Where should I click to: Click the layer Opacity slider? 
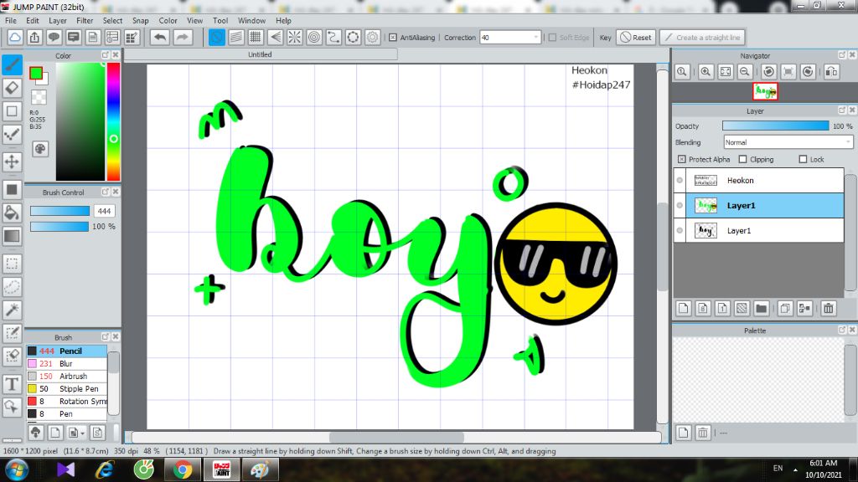pos(775,126)
